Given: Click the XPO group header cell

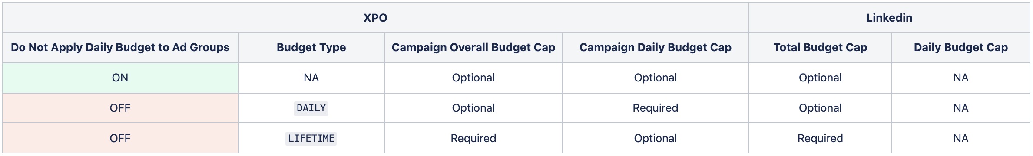Looking at the screenshot, I should point(375,18).
